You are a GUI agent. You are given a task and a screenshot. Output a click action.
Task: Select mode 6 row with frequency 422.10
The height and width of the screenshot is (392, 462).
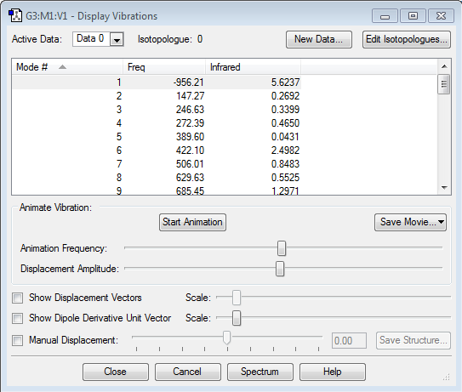click(157, 151)
